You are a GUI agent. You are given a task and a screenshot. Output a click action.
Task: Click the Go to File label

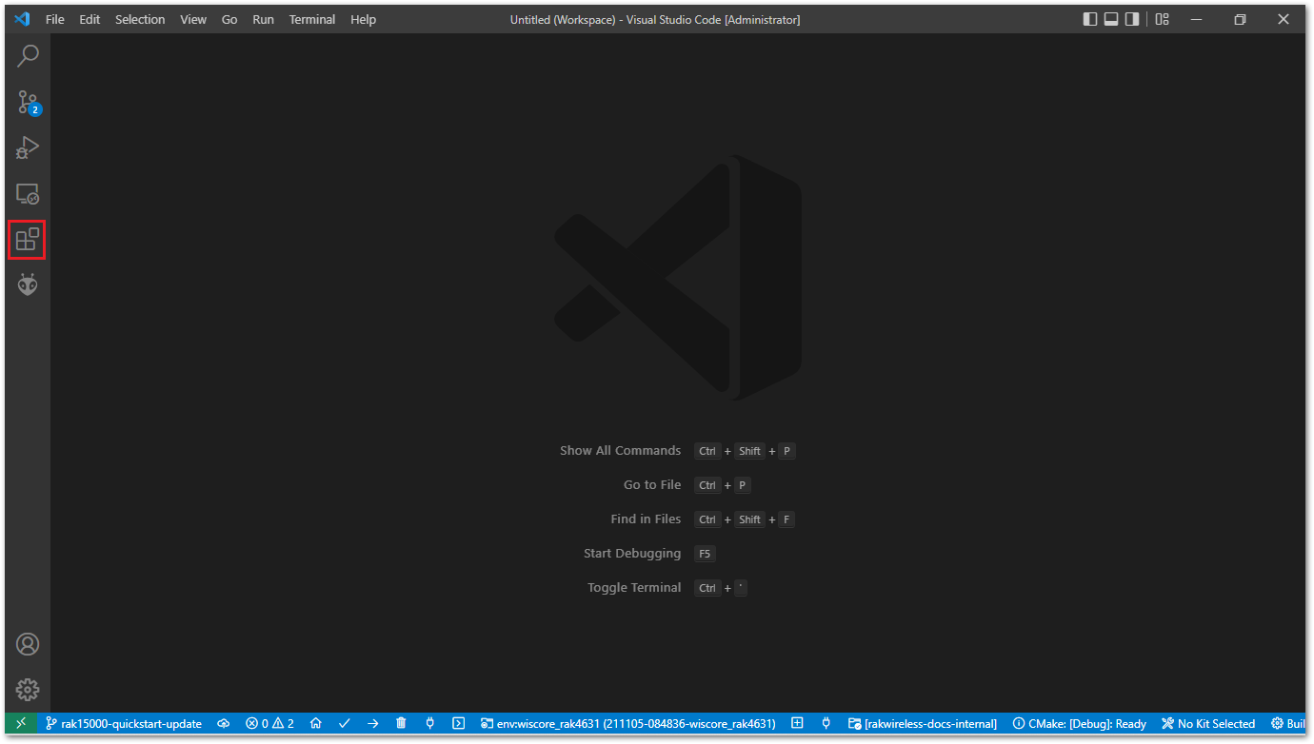pyautogui.click(x=652, y=485)
